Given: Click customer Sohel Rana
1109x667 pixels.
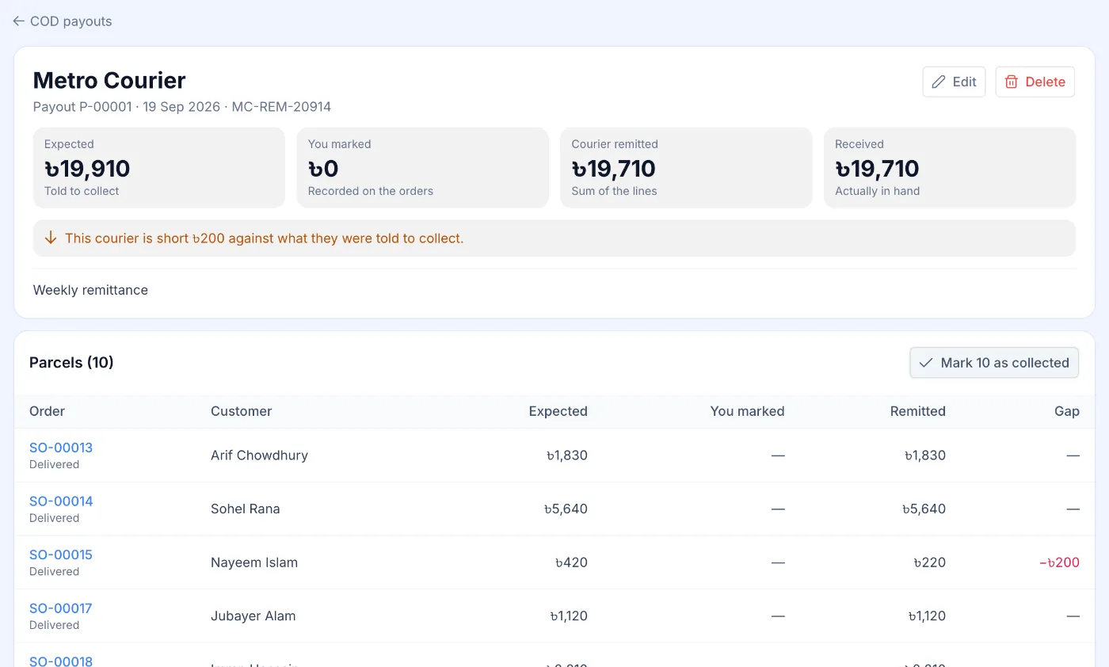Looking at the screenshot, I should (246, 509).
